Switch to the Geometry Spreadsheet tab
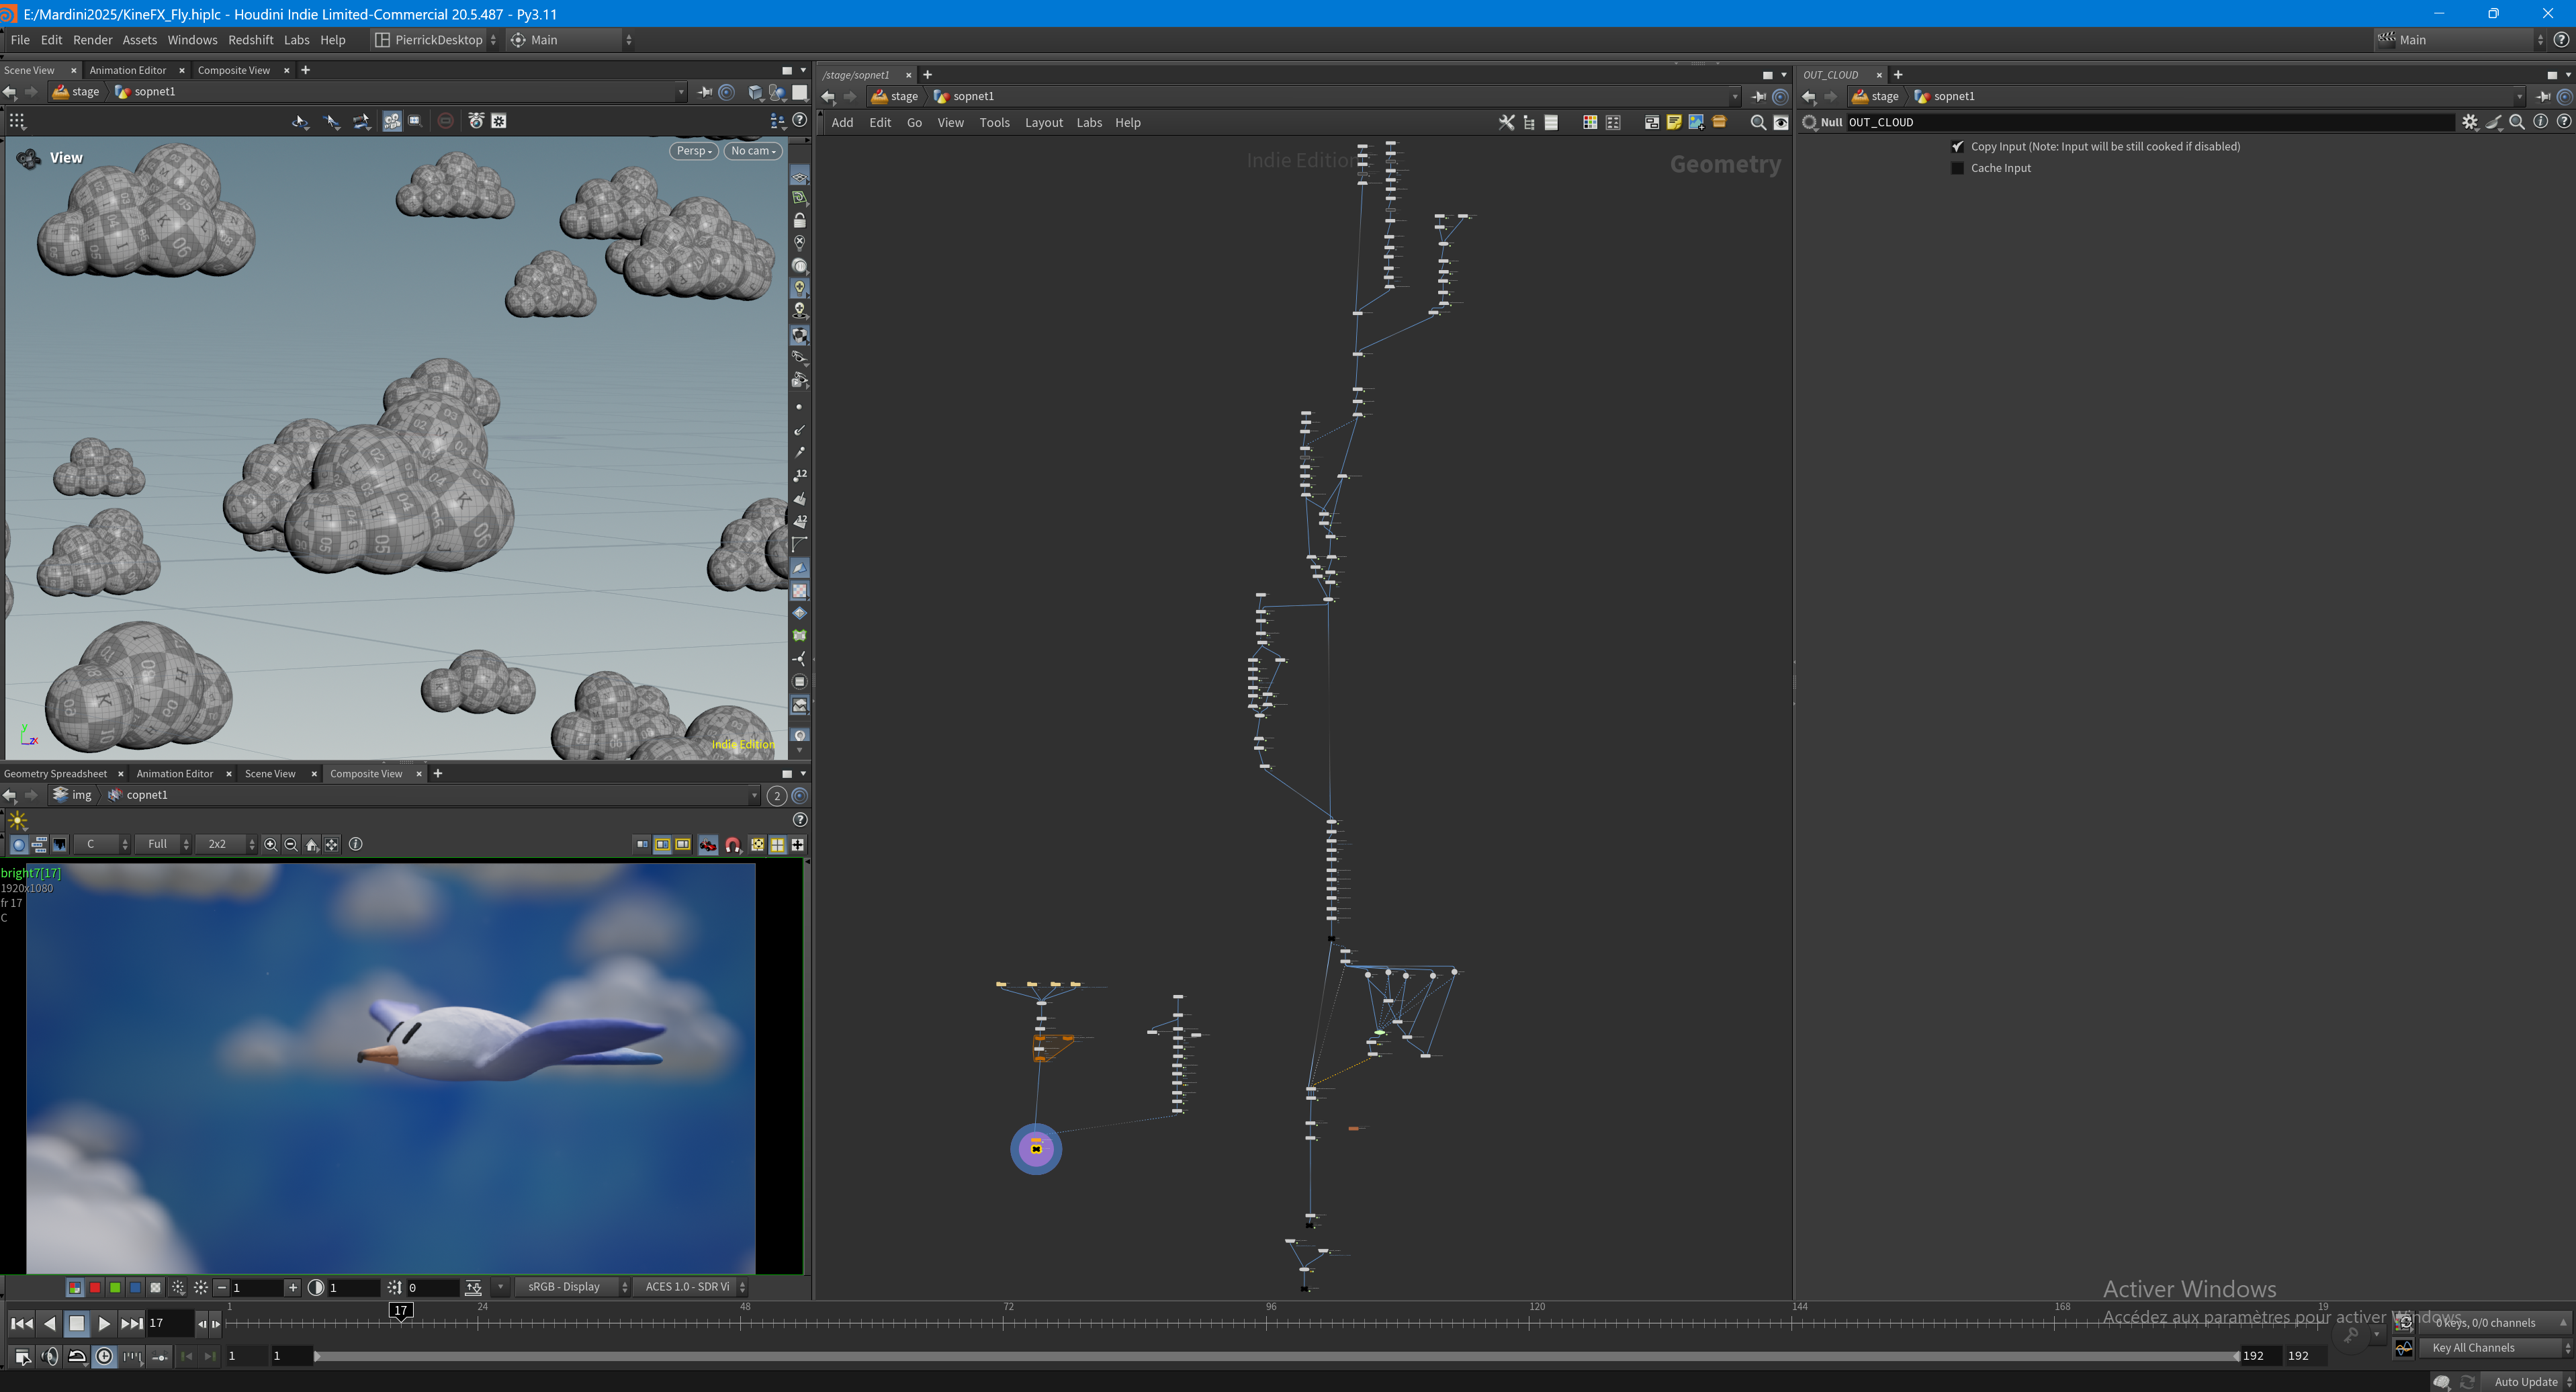 tap(55, 773)
